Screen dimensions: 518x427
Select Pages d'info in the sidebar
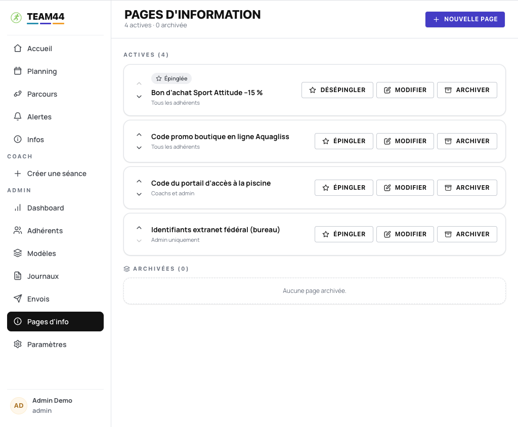click(x=55, y=322)
